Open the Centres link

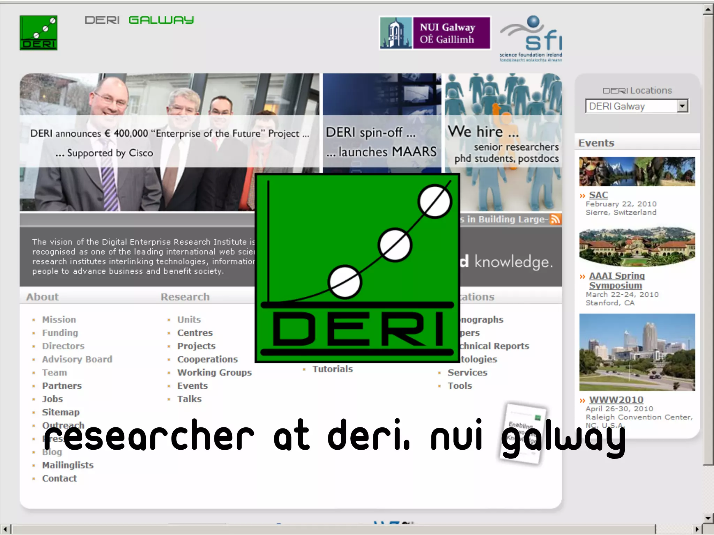point(195,333)
